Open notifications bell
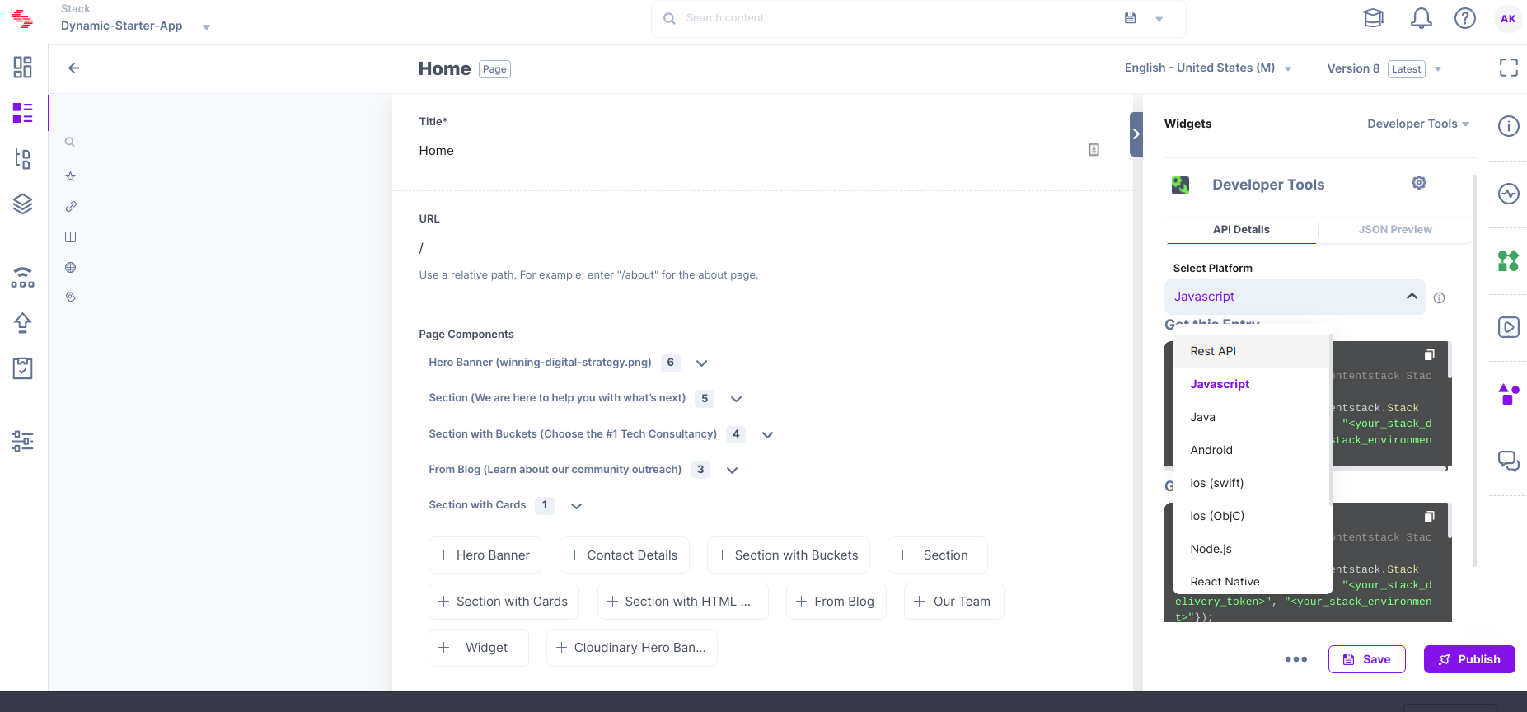 tap(1422, 18)
